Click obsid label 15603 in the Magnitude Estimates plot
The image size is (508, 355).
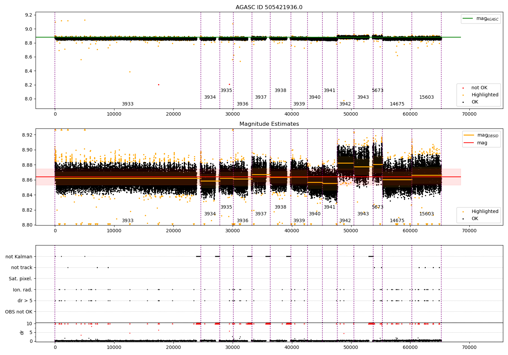(x=426, y=214)
